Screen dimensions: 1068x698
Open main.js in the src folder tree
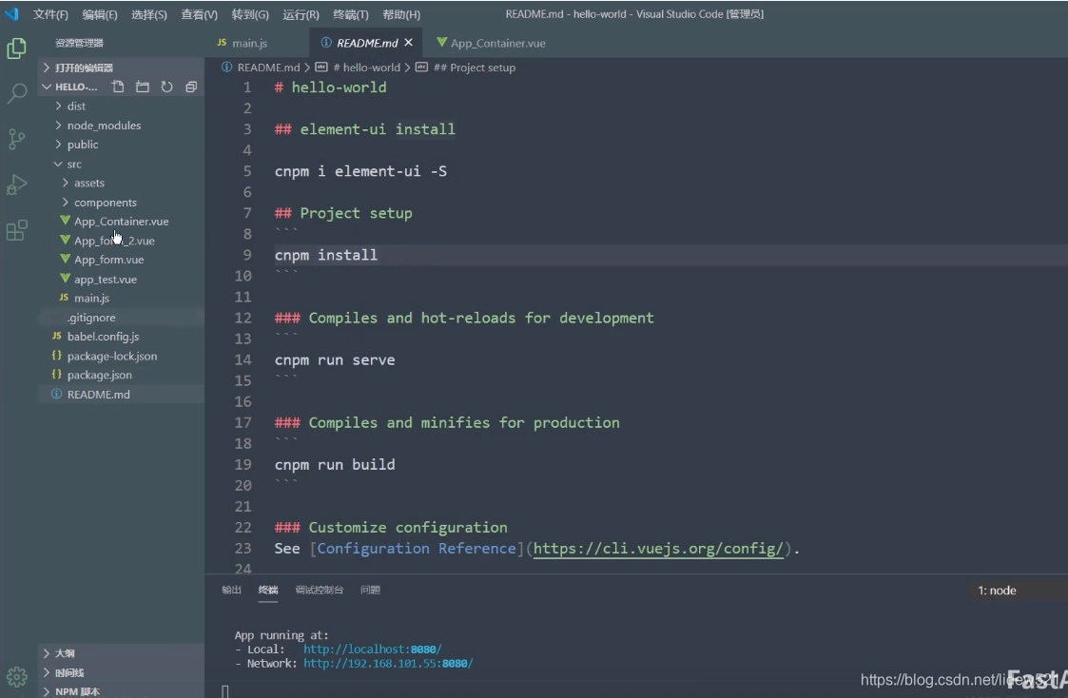tap(121, 298)
